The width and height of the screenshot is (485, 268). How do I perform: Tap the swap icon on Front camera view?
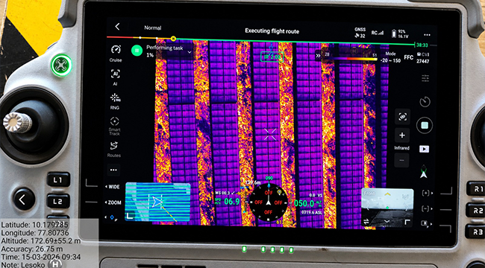click(x=366, y=221)
